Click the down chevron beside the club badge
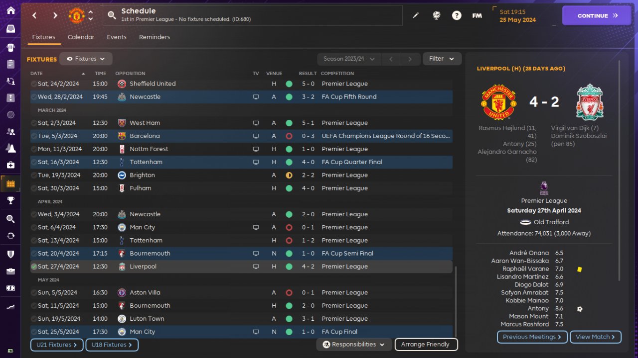Viewport: 638px width, 358px height. tap(91, 19)
